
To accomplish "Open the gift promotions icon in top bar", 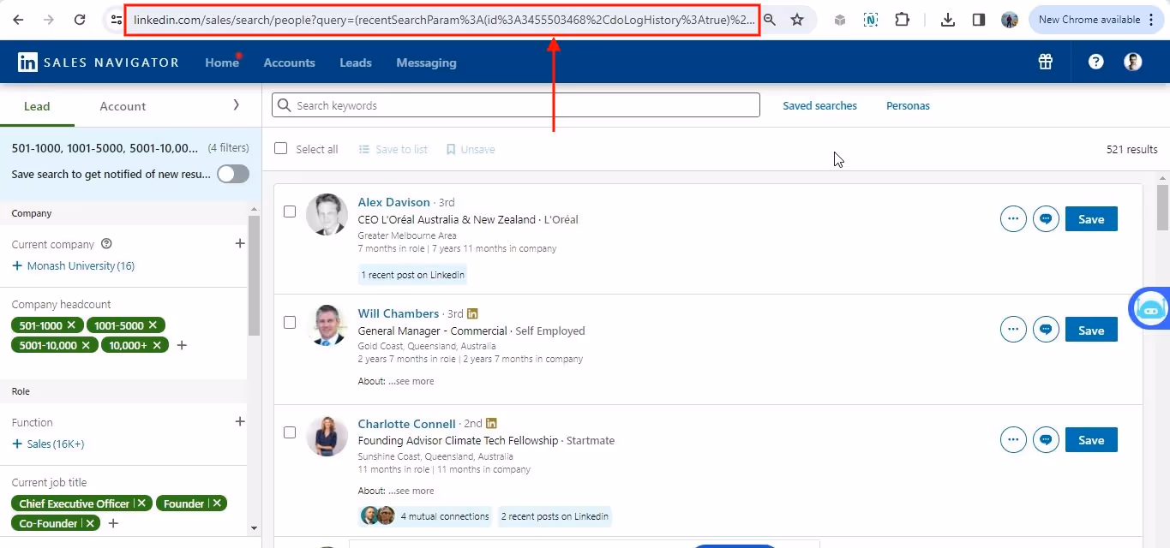I will [x=1045, y=61].
